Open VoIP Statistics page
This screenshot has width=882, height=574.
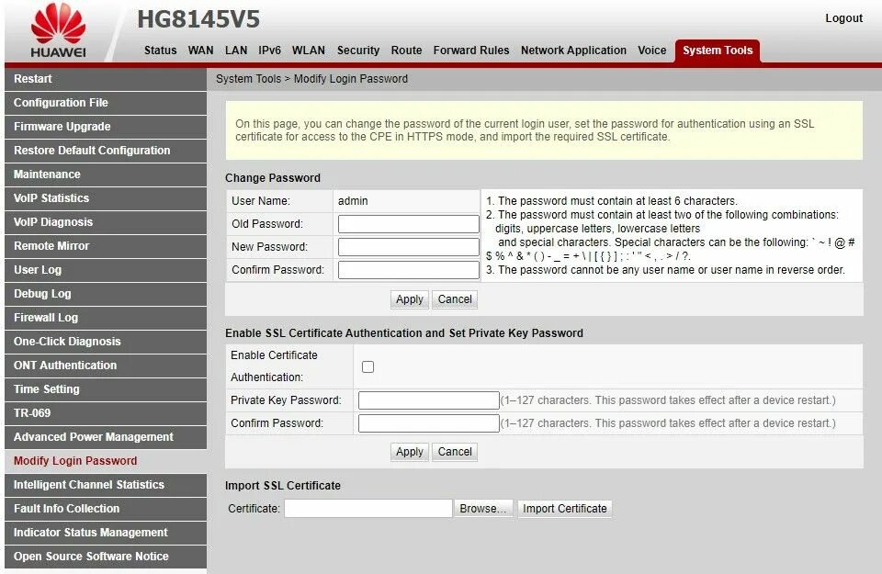[106, 198]
